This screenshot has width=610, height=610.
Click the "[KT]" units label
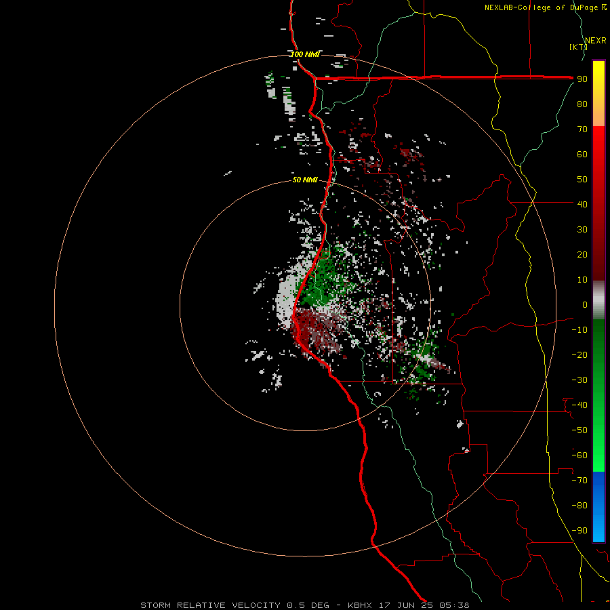pos(578,47)
